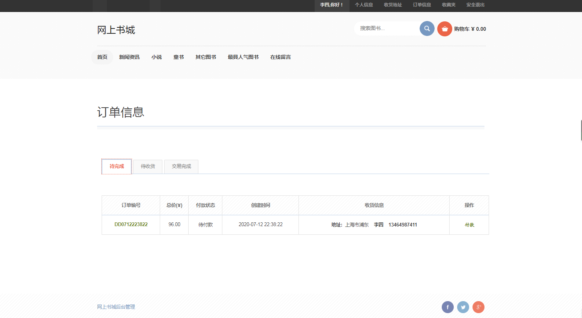The width and height of the screenshot is (582, 318).
Task: Open the red shopping cart icon
Action: (x=445, y=29)
